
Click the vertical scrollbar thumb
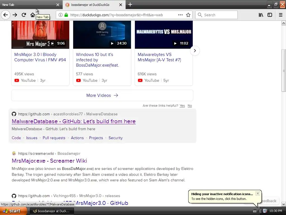pos(284,70)
